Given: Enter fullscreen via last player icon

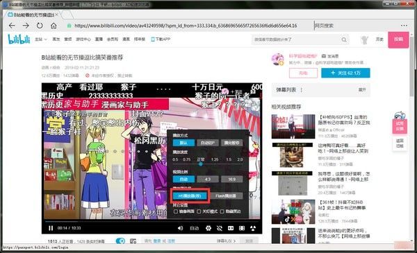Looking at the screenshot, I should tap(253, 228).
